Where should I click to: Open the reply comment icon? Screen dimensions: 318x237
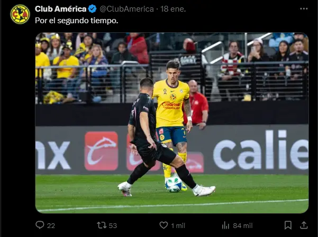[40, 225]
